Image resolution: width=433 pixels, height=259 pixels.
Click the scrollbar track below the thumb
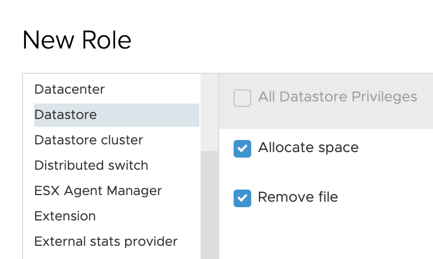click(209, 205)
